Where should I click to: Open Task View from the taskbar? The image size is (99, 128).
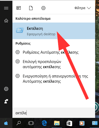(31, 123)
